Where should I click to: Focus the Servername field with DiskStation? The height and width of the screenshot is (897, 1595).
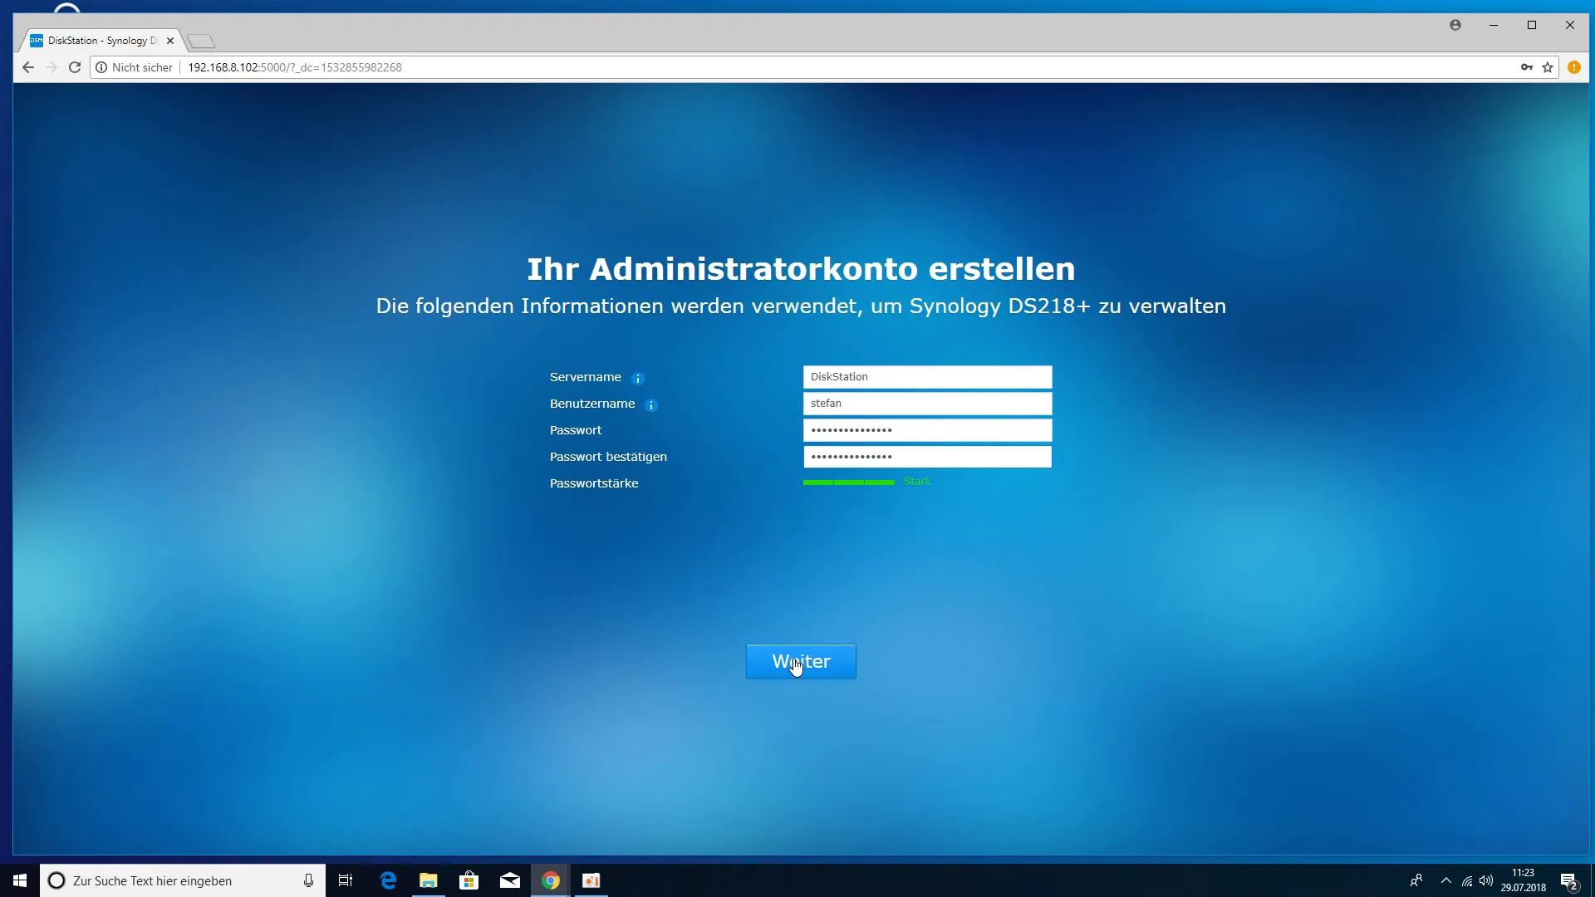pos(927,377)
